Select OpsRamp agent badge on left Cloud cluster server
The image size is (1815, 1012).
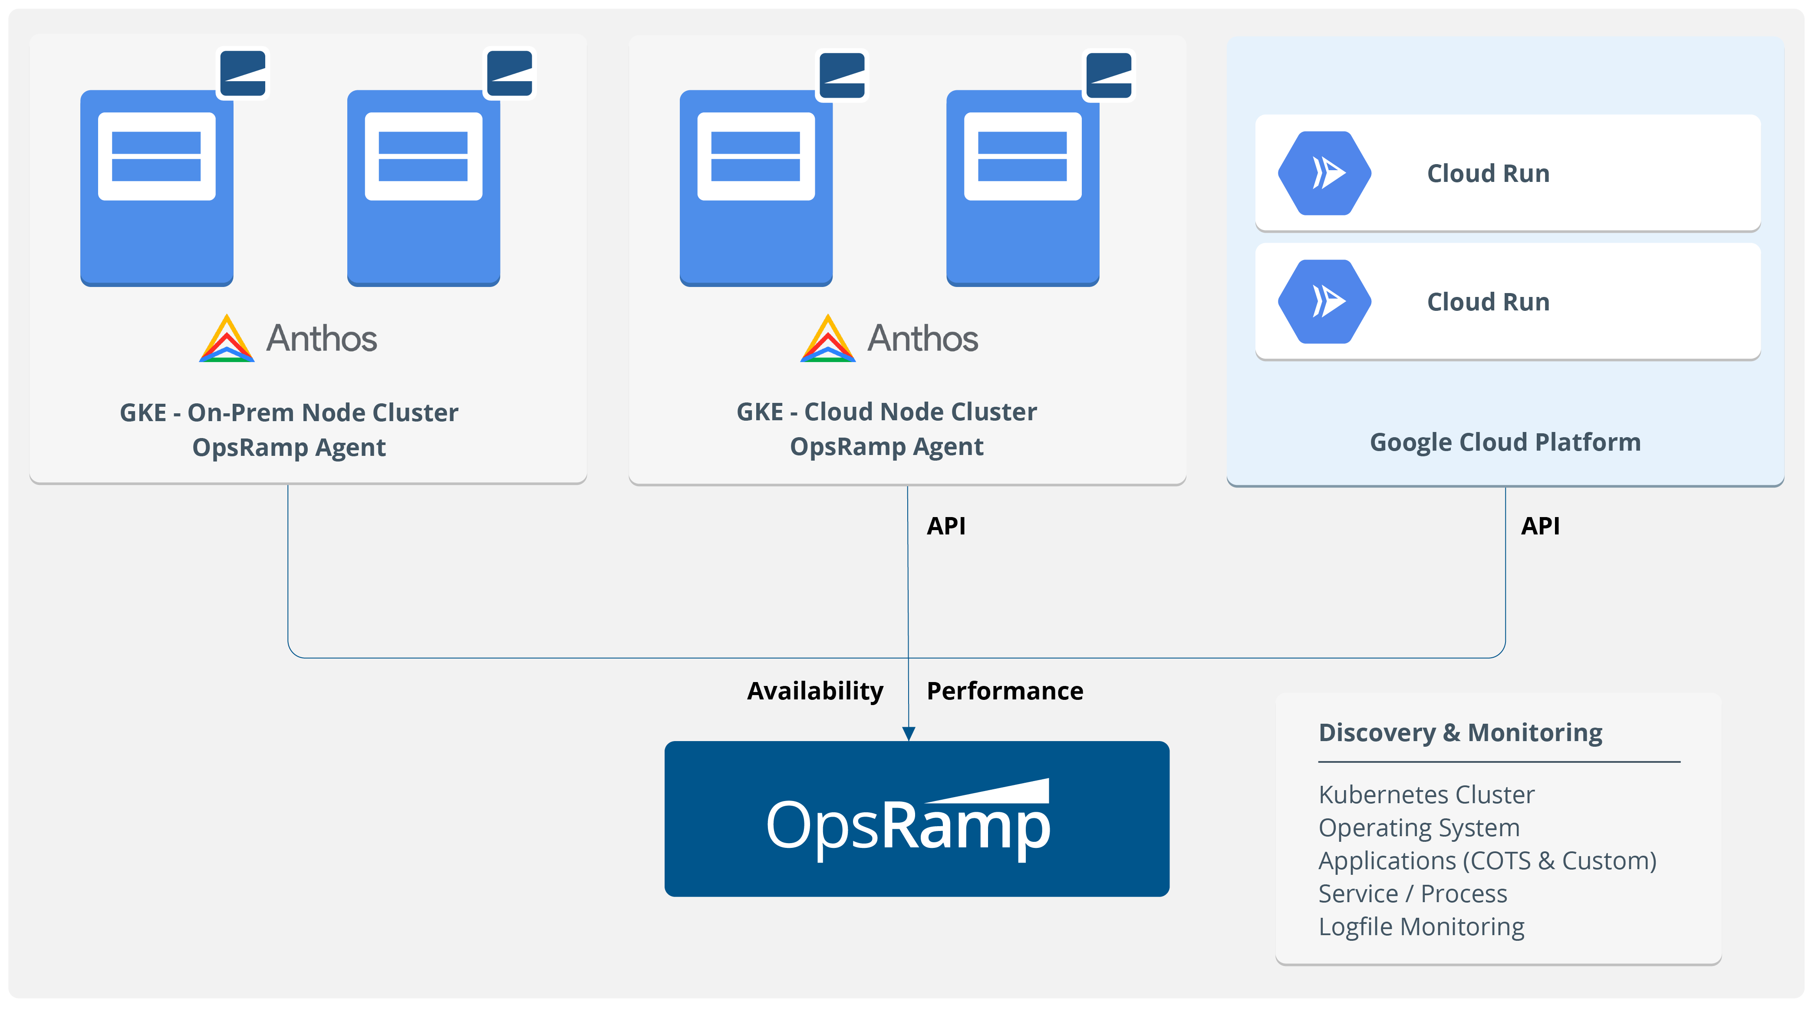tap(842, 75)
